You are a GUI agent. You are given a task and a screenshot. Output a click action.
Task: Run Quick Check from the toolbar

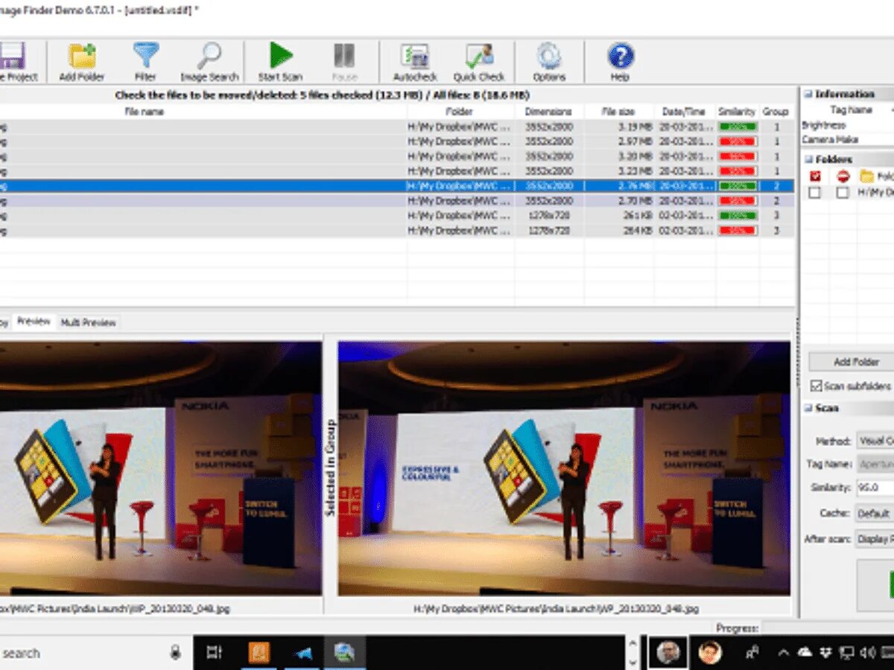(x=479, y=57)
